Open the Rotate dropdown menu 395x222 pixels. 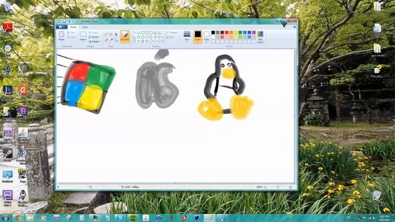point(94,41)
